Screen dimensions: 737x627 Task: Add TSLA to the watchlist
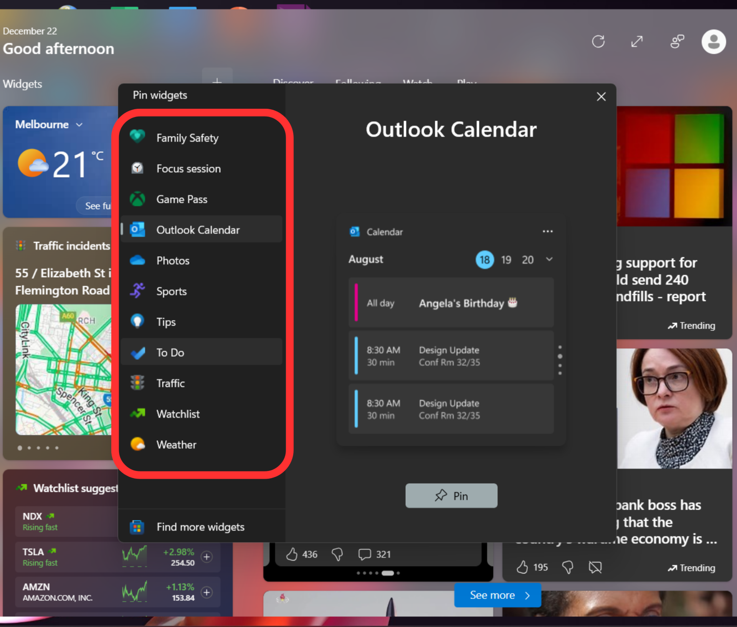207,557
